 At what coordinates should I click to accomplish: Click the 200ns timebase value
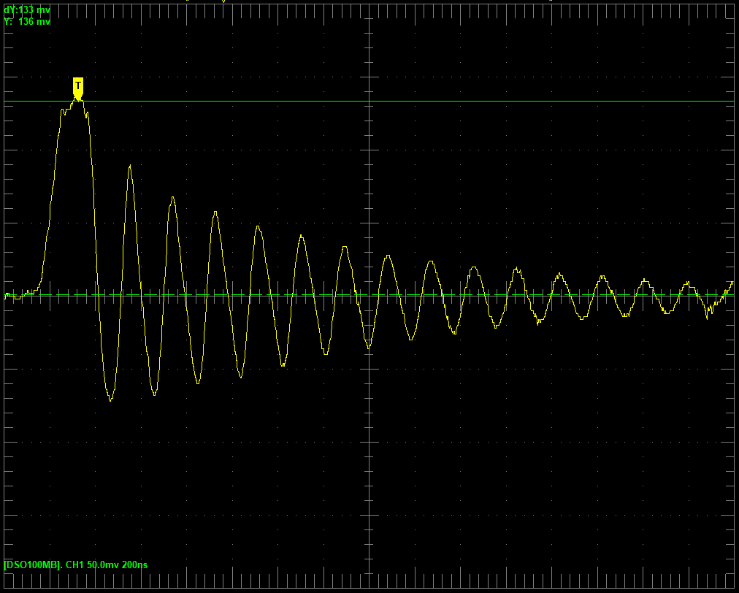click(135, 565)
